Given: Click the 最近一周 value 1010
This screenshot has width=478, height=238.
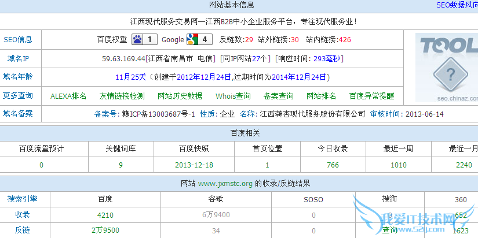Looking at the screenshot, I should [x=399, y=165].
